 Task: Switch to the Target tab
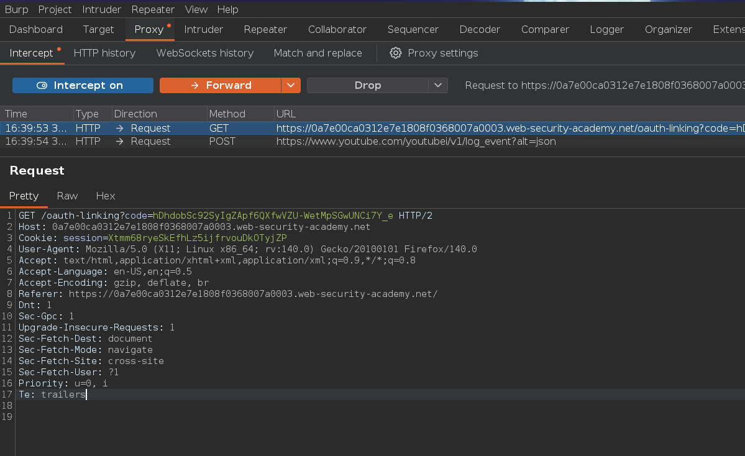click(98, 29)
